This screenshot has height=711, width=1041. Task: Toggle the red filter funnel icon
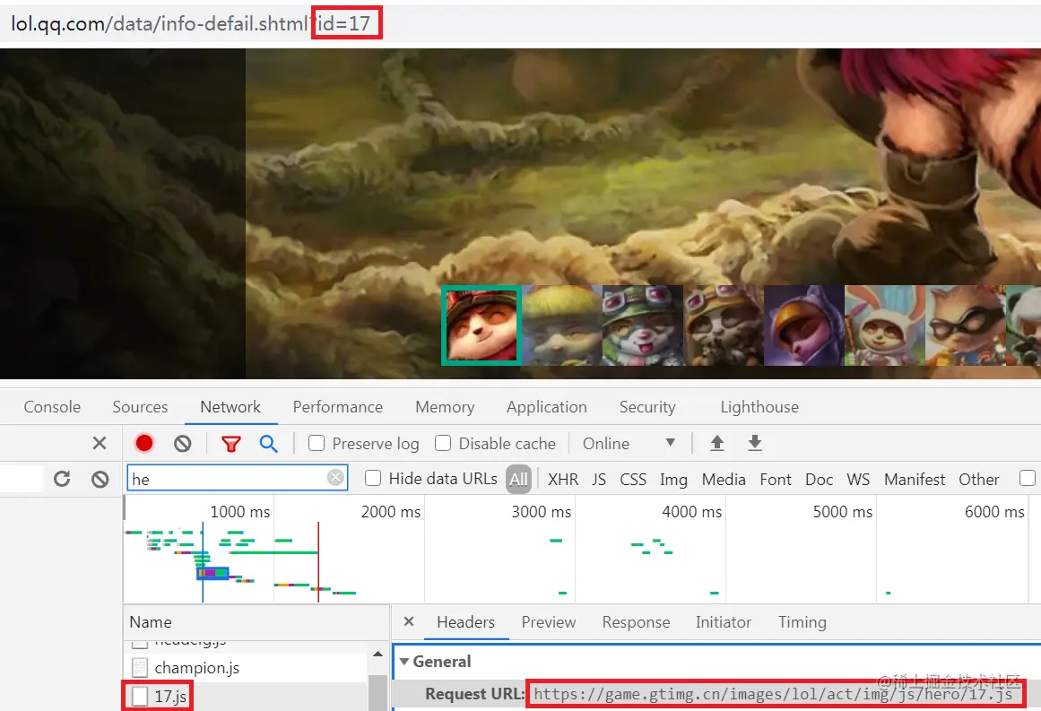(231, 444)
